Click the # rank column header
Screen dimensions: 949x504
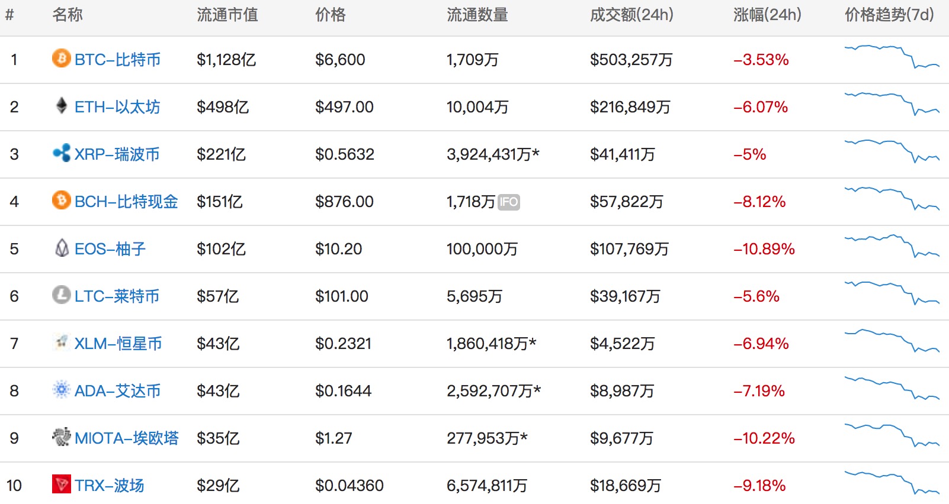coord(9,15)
